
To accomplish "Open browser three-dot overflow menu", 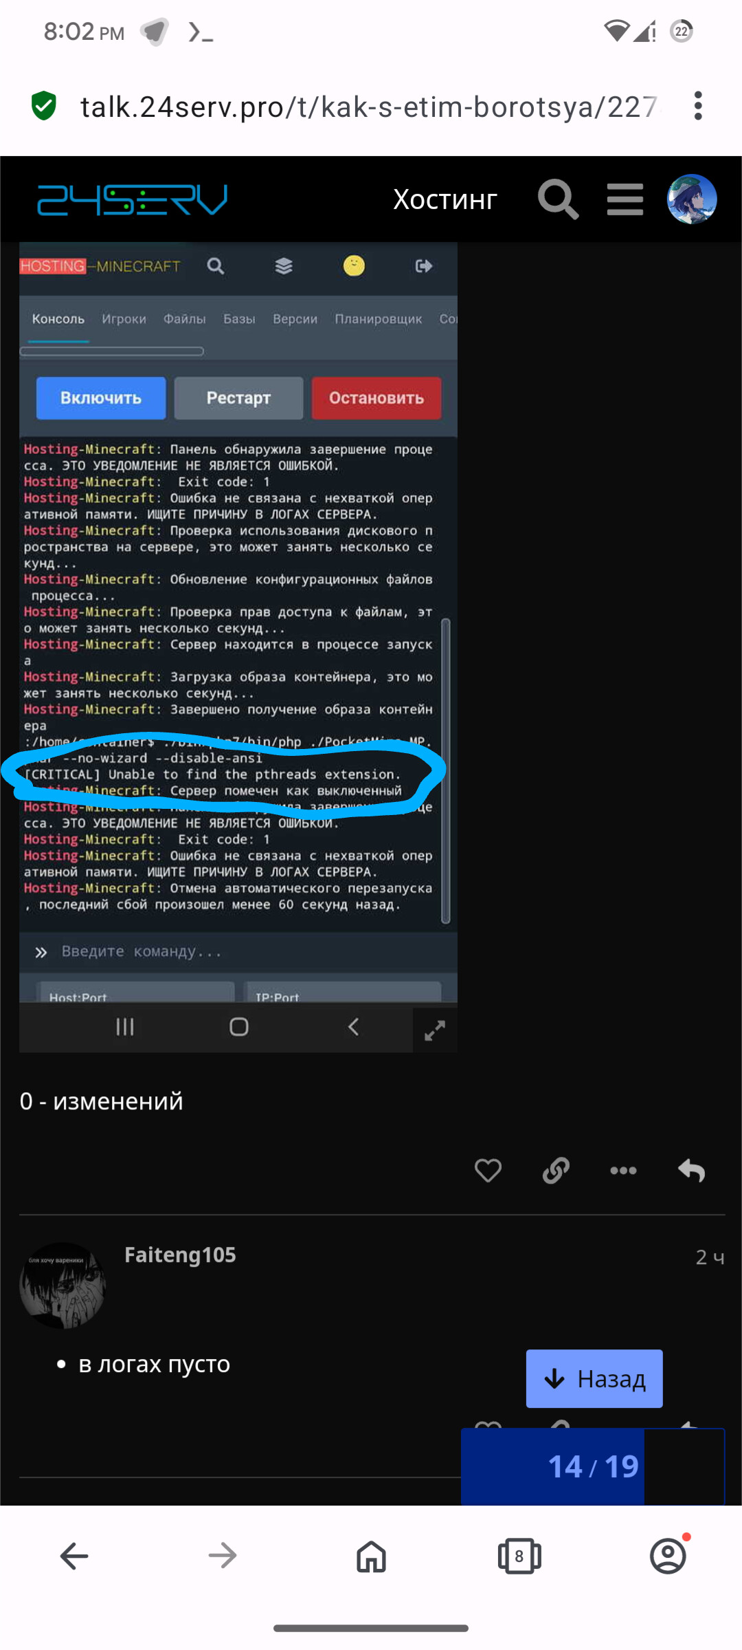I will coord(698,106).
